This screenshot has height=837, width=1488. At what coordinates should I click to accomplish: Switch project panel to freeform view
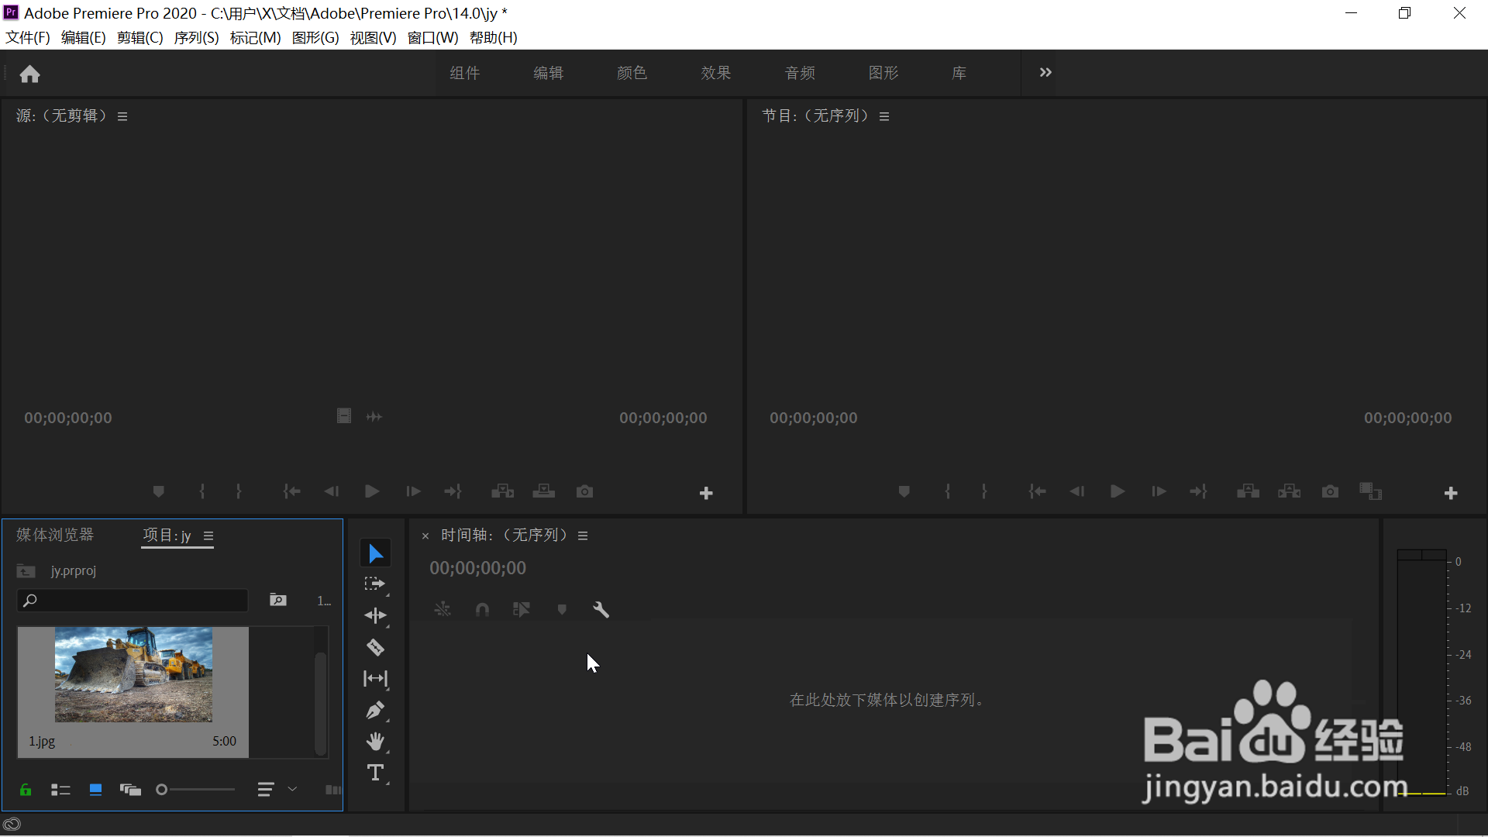pos(130,790)
